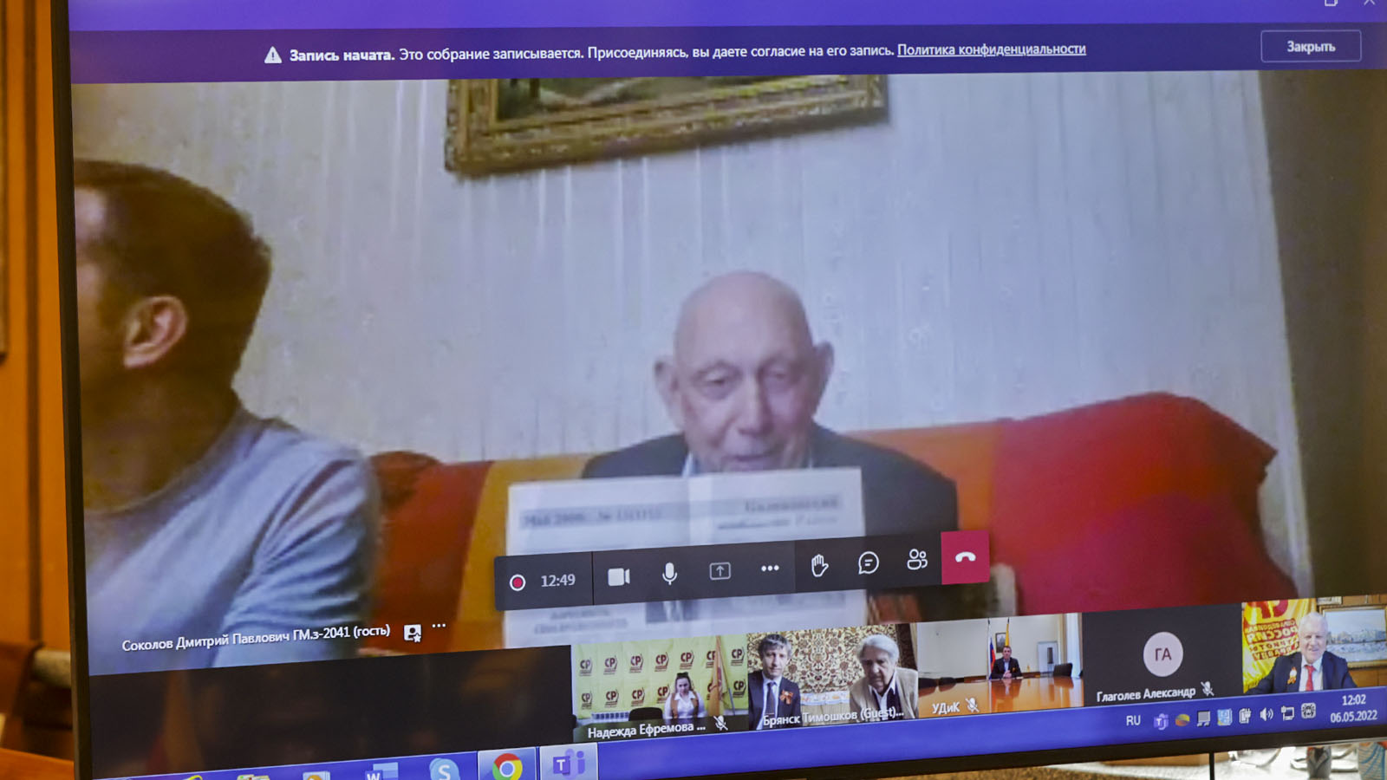This screenshot has width=1387, height=780.
Task: Open the share screen tray
Action: [x=720, y=570]
